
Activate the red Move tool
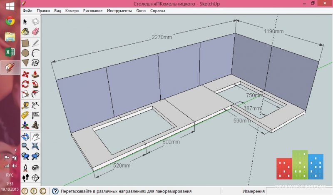coord(25,74)
